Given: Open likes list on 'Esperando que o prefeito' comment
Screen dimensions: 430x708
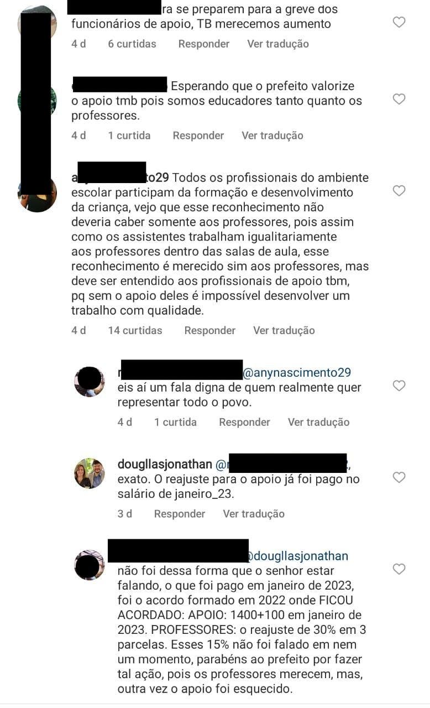Looking at the screenshot, I should point(129,136).
